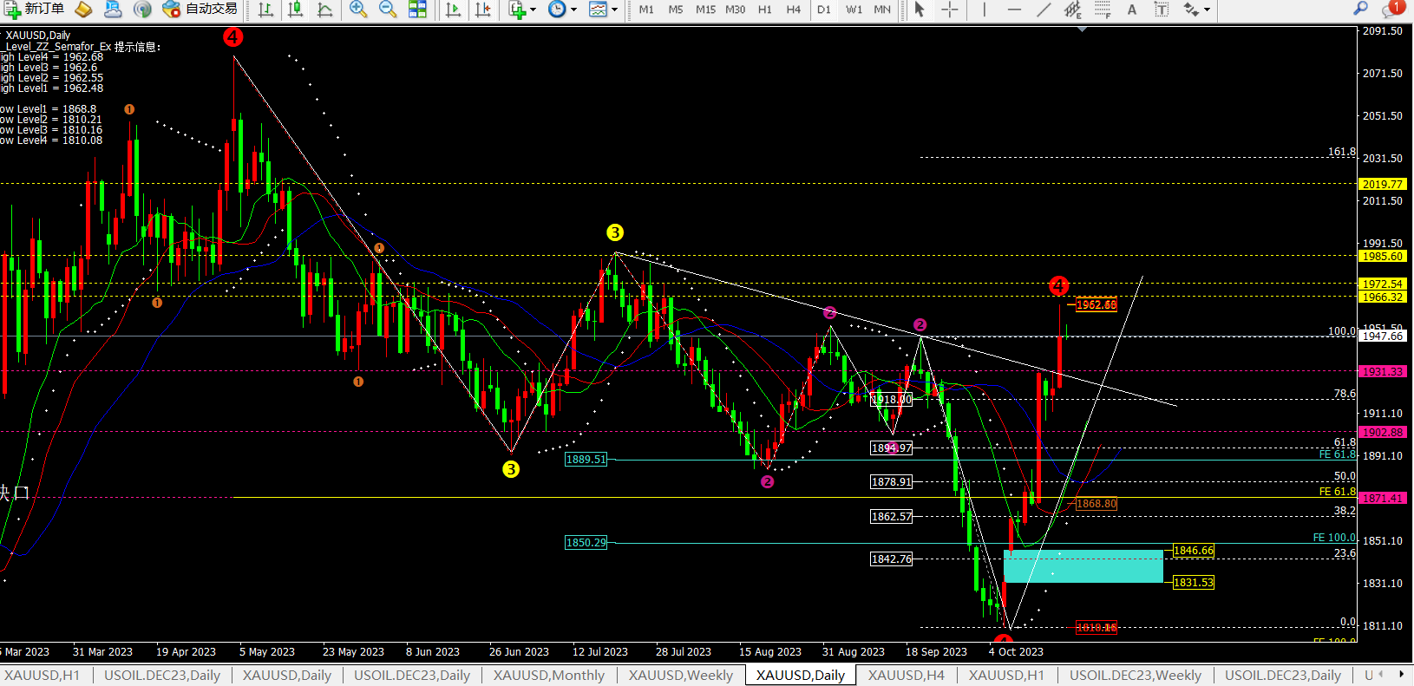1414x686 pixels.
Task: Click the cyan rectangle zone on chart
Action: tap(1083, 565)
